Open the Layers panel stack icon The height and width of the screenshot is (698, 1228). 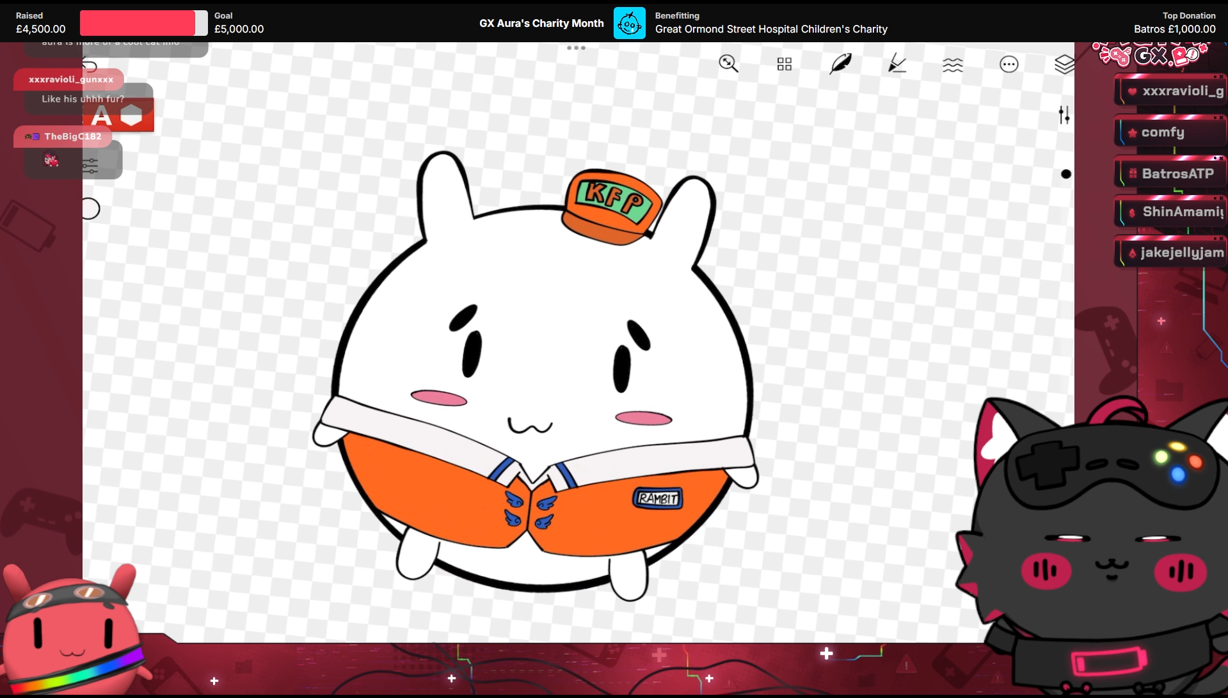(x=1064, y=64)
